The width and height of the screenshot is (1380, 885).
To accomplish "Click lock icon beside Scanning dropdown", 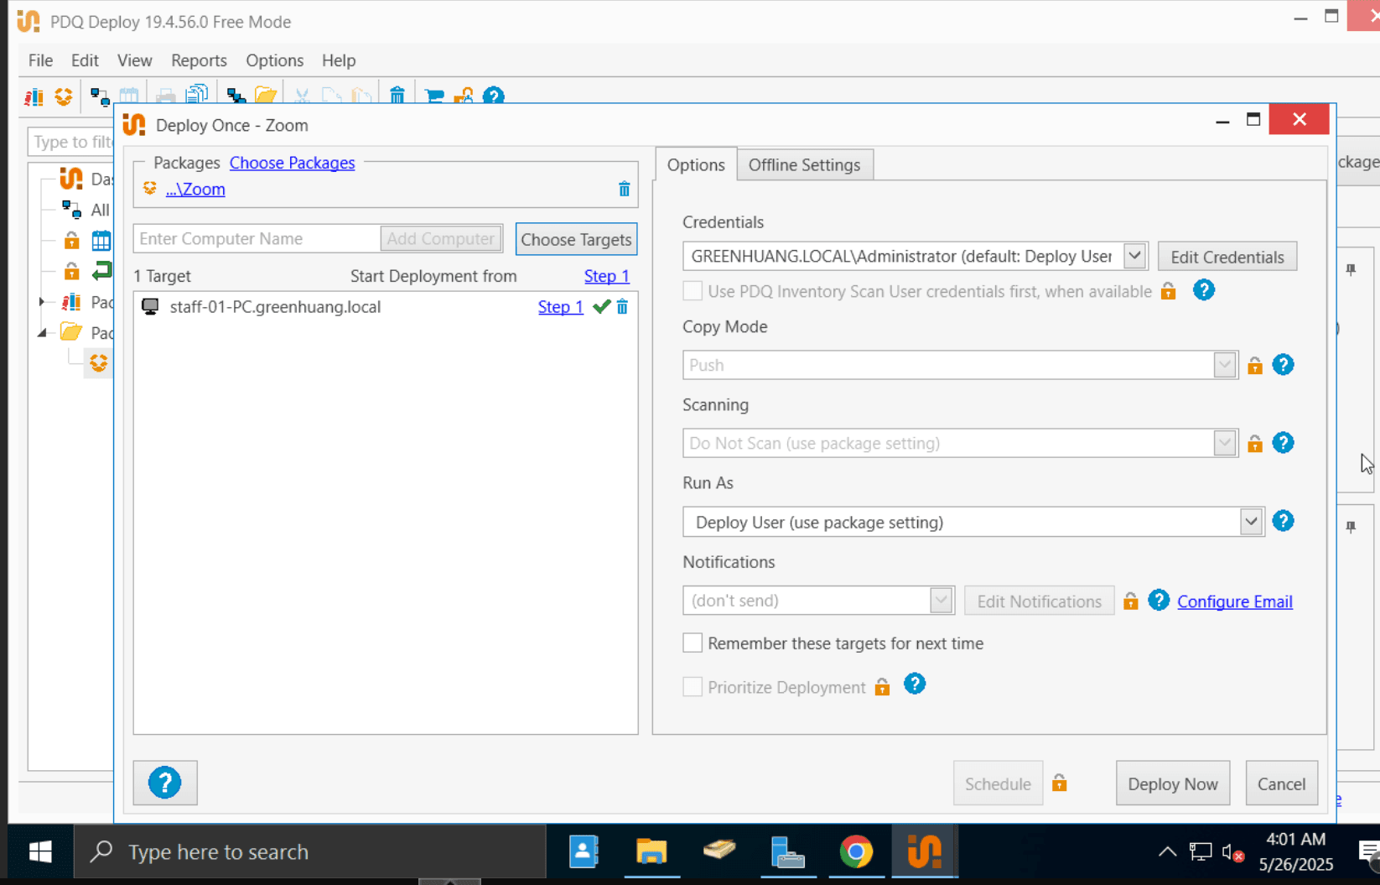I will [x=1255, y=444].
